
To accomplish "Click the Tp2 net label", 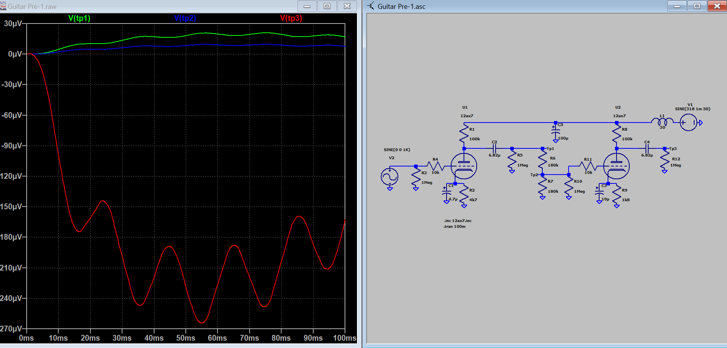I will click(534, 175).
